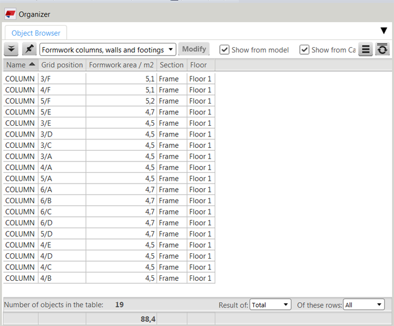Image resolution: width=394 pixels, height=326 pixels.
Task: Click the pin icon in toolbar
Action: (x=29, y=49)
